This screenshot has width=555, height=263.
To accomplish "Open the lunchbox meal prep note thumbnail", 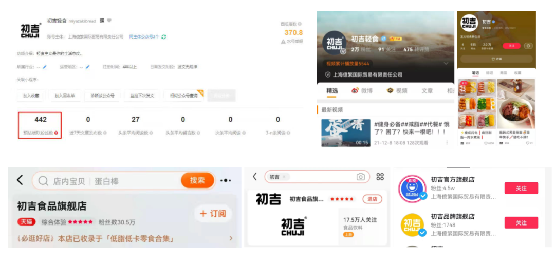I will [x=477, y=104].
